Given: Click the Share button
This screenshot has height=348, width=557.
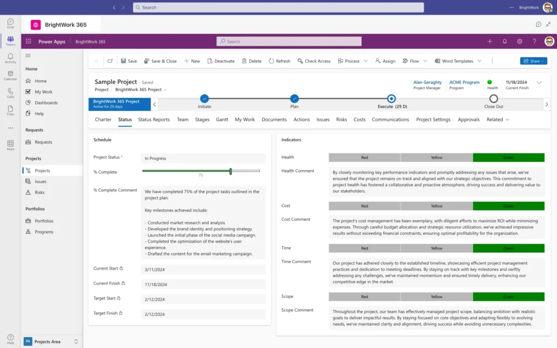Looking at the screenshot, I should tap(533, 61).
